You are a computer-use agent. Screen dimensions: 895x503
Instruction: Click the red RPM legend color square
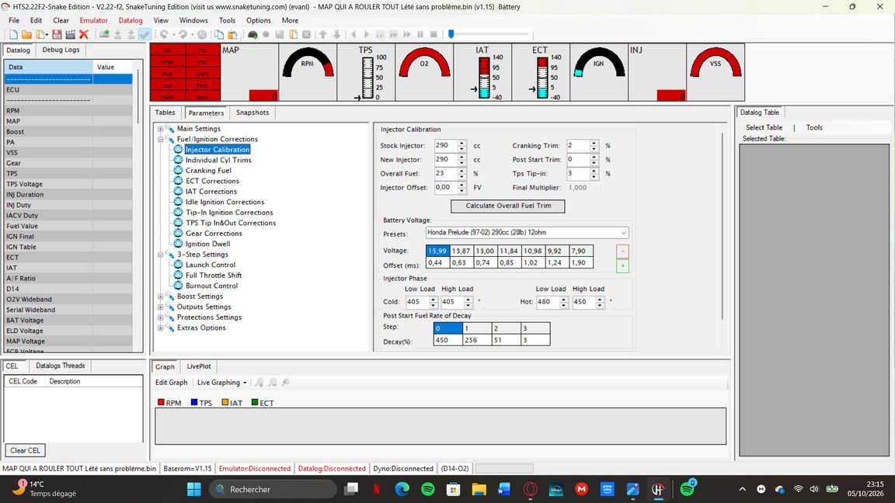pos(161,403)
